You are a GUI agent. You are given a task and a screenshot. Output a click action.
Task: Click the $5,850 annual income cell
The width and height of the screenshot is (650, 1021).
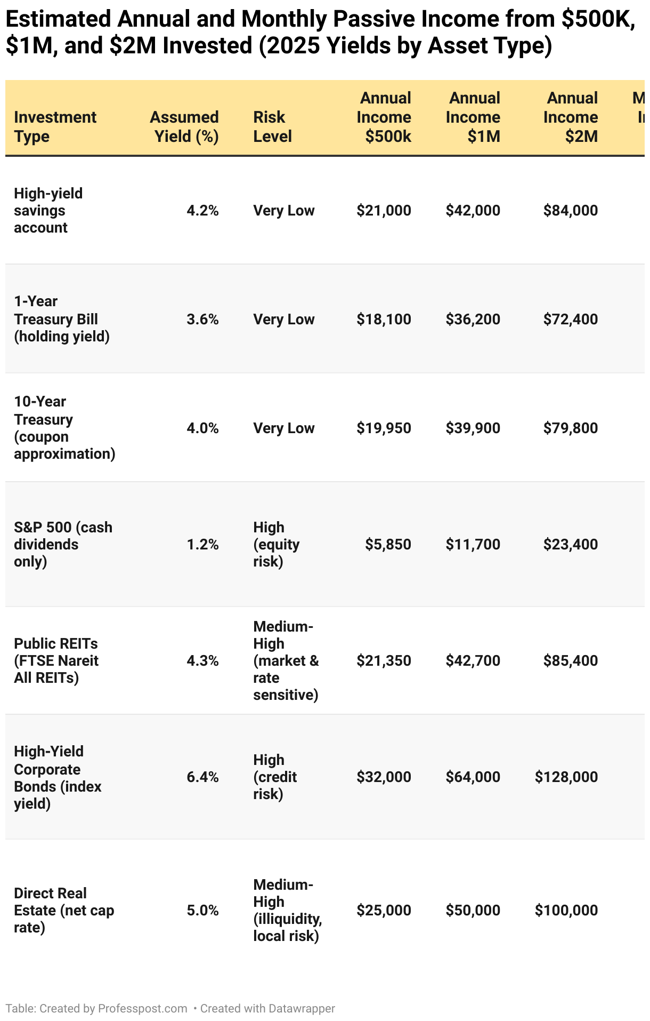pyautogui.click(x=388, y=544)
